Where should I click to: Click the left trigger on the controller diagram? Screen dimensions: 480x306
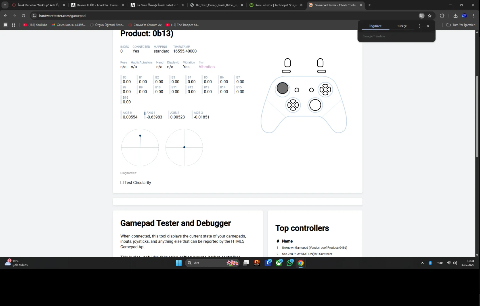pos(287,63)
